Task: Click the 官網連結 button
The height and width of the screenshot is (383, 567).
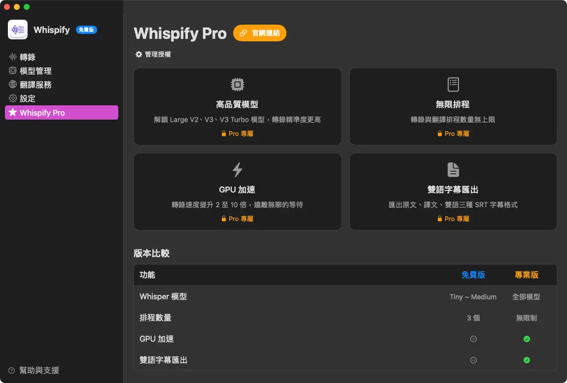Action: (260, 33)
